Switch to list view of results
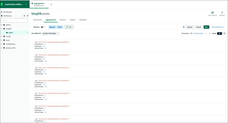The image size is (228, 123). (x=219, y=34)
